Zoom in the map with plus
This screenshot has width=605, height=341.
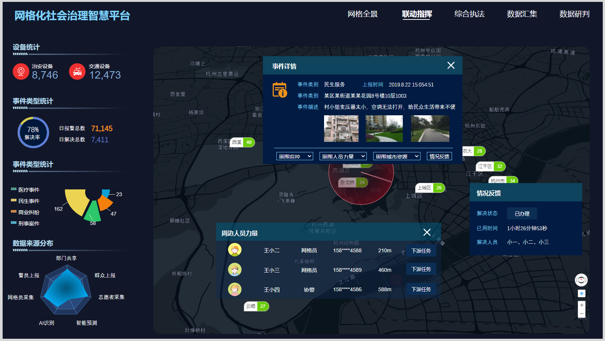click(x=581, y=305)
